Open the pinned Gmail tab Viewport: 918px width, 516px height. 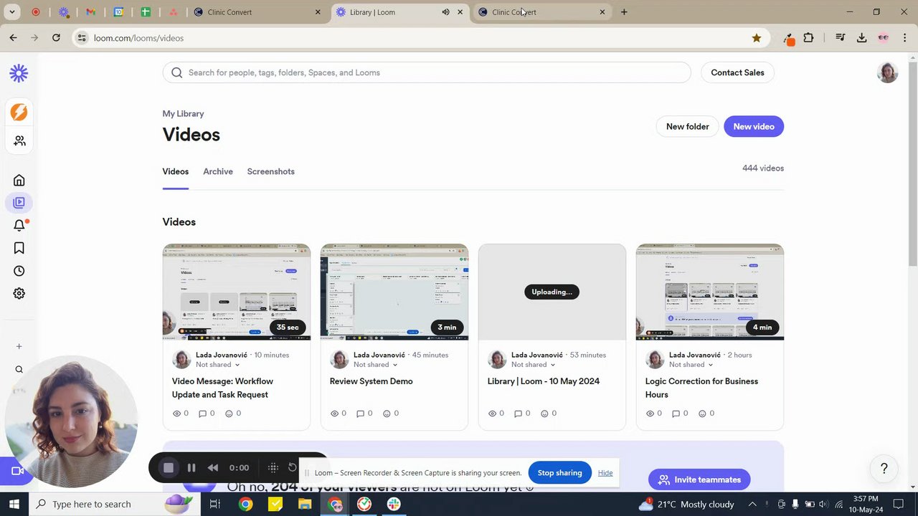click(x=90, y=12)
